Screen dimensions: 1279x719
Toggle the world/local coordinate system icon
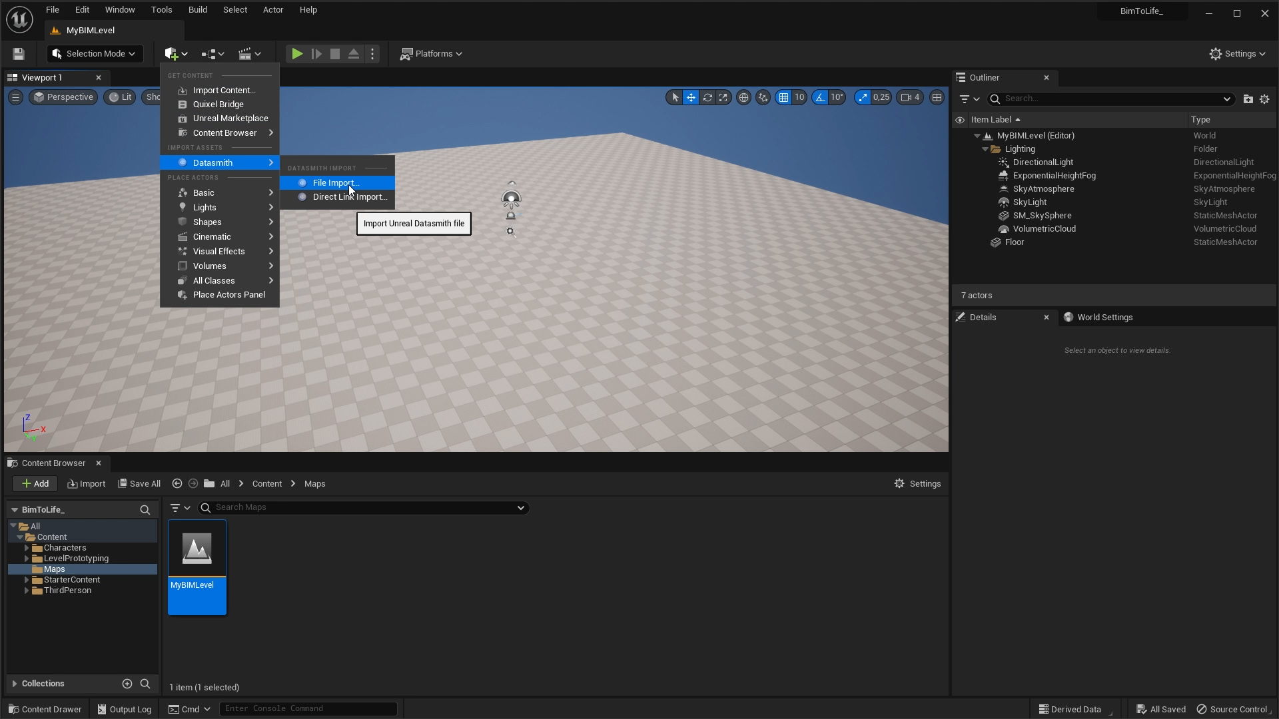click(x=743, y=97)
